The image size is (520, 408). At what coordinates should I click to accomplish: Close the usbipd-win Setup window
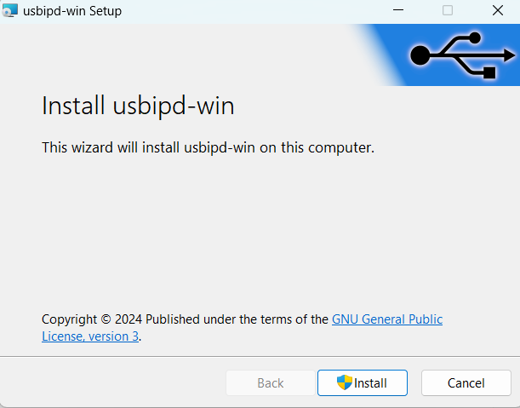[498, 11]
